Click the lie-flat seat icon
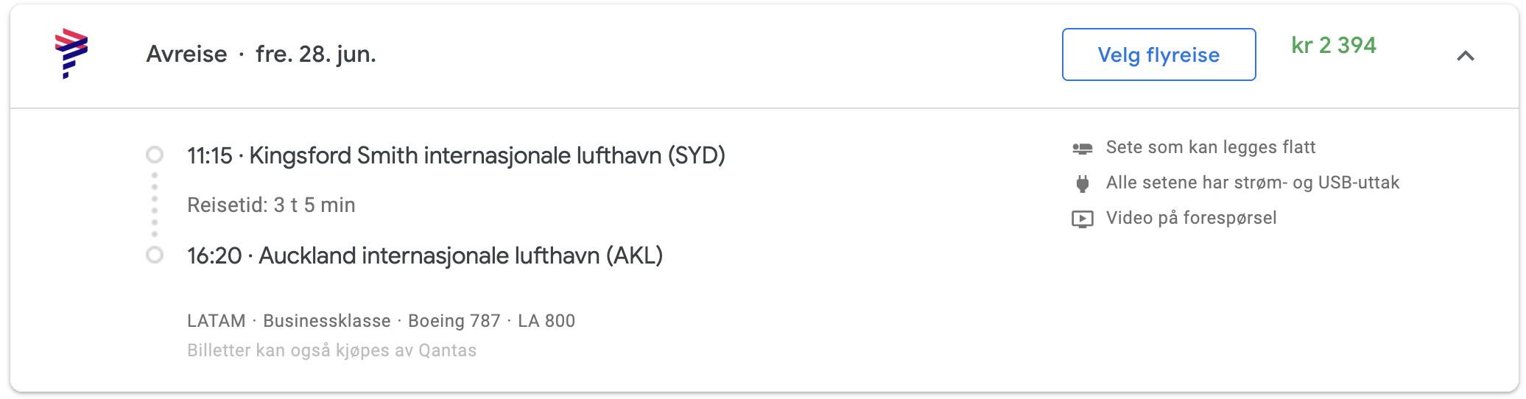This screenshot has width=1526, height=399. (1082, 148)
